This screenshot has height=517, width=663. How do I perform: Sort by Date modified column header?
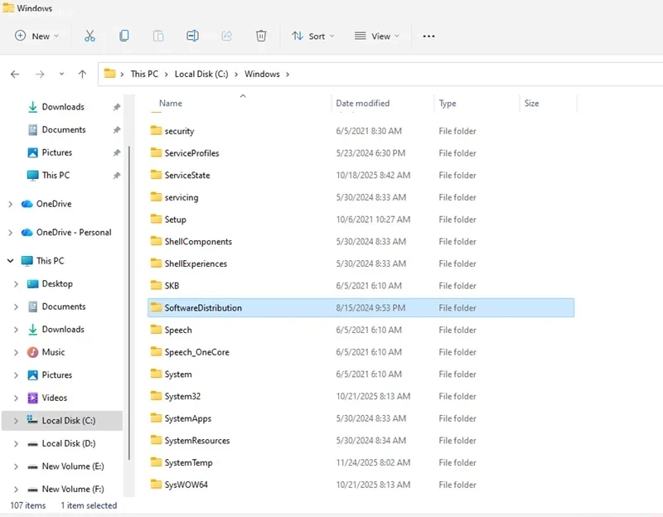(x=363, y=103)
